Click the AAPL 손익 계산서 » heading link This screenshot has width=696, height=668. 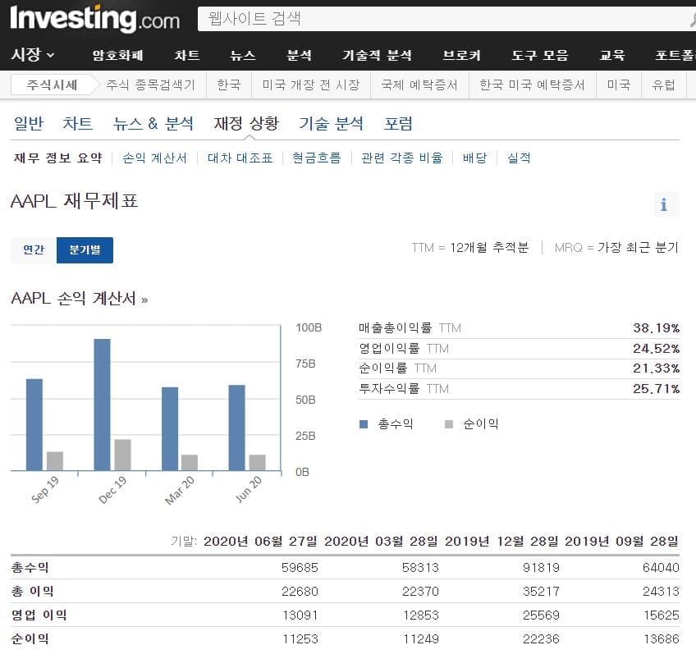78,299
